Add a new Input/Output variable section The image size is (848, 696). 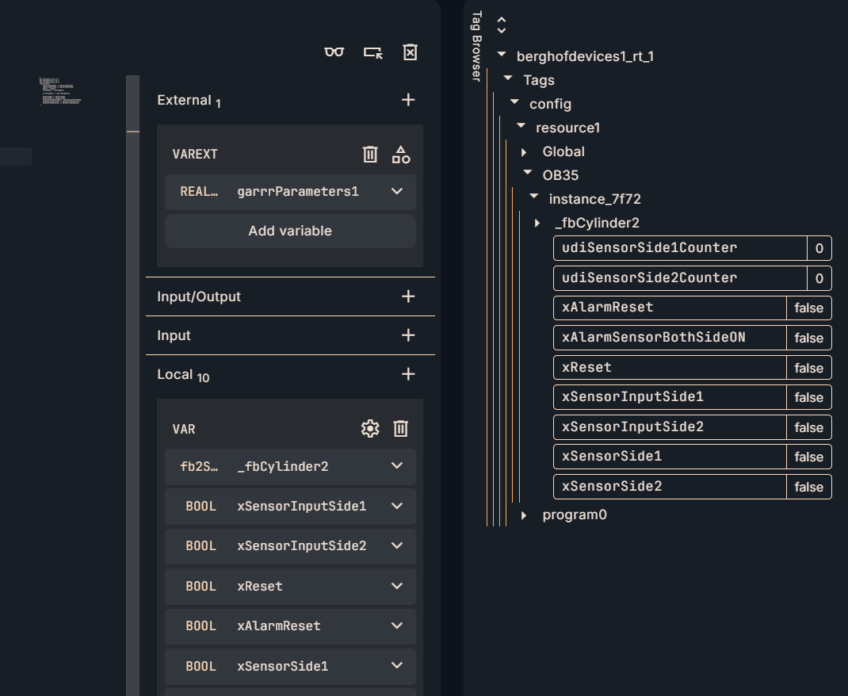[408, 296]
